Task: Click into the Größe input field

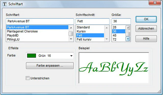Action: tap(121, 21)
